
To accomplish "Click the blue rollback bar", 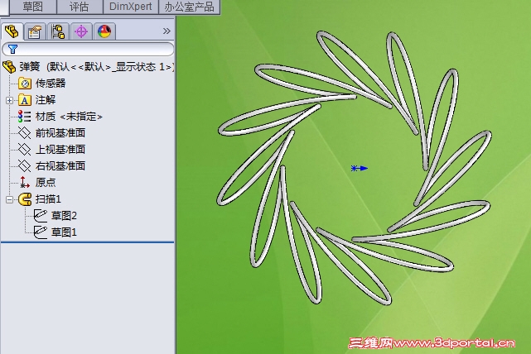I will pyautogui.click(x=87, y=242).
